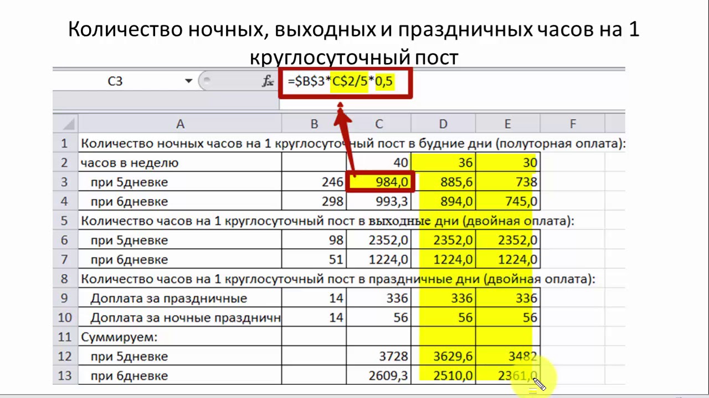Click cell C9 with value 336
The height and width of the screenshot is (398, 709).
pos(379,298)
